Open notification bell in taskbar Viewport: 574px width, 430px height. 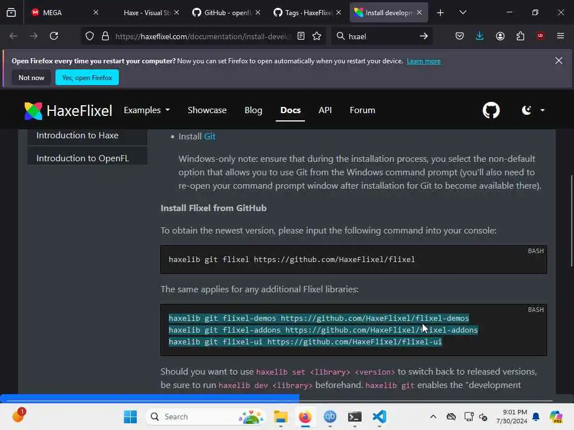[536, 417]
